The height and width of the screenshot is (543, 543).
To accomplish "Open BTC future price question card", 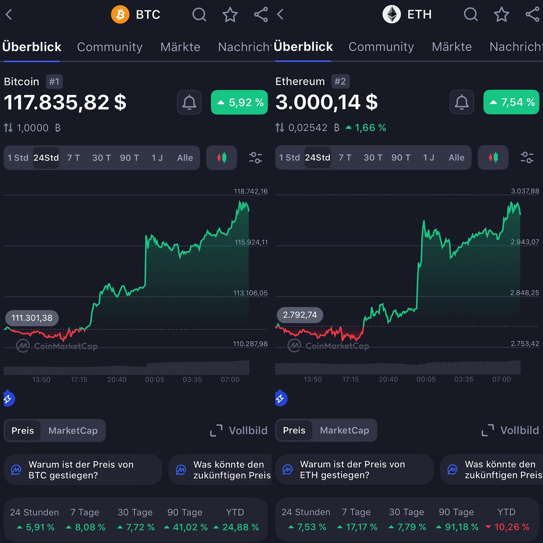I will click(x=220, y=470).
